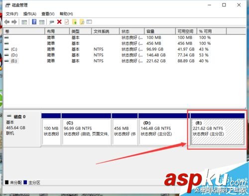
Task: Maximize the 磁盘管理 window
Action: point(224,5)
